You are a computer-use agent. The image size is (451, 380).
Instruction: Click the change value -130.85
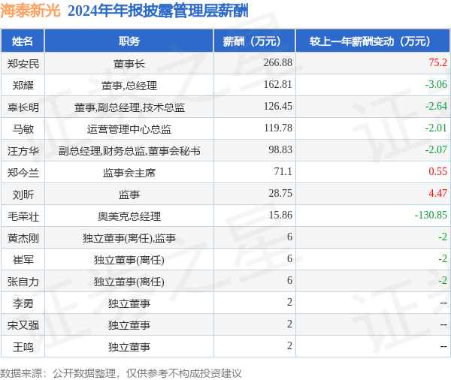point(431,215)
